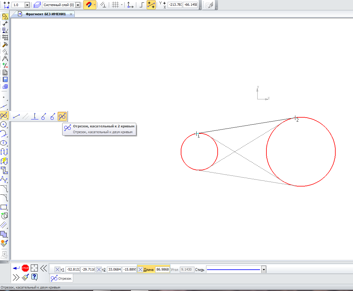353x291 pixels.
Task: Select the Отрезок properties tab
Action: coord(61,279)
